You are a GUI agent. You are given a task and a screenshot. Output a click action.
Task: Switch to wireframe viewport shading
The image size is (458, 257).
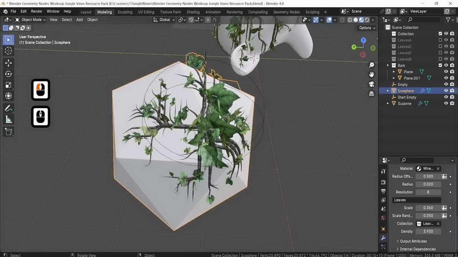tap(349, 20)
